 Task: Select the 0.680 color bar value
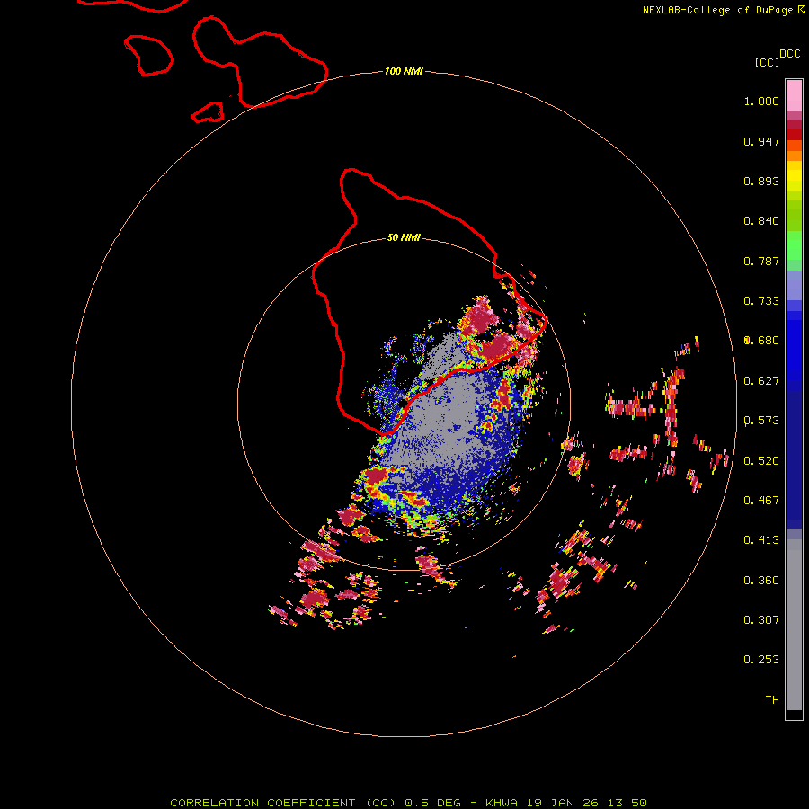[x=761, y=341]
